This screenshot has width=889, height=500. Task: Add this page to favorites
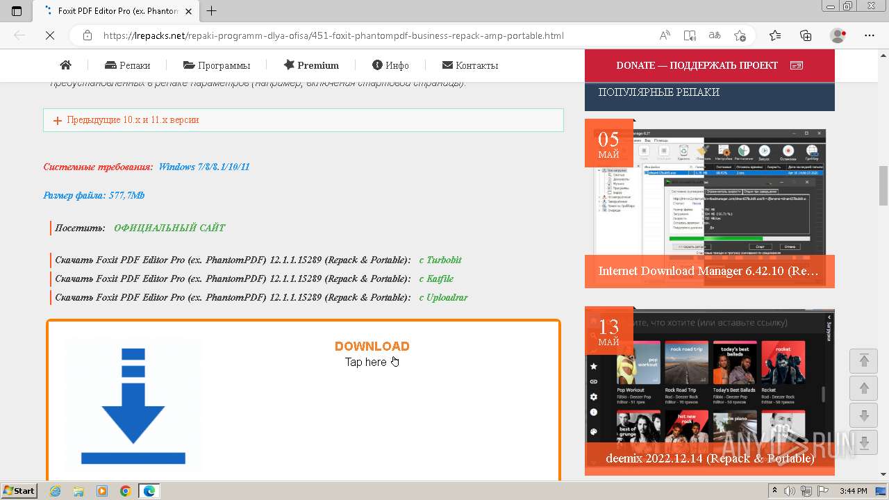tap(740, 35)
